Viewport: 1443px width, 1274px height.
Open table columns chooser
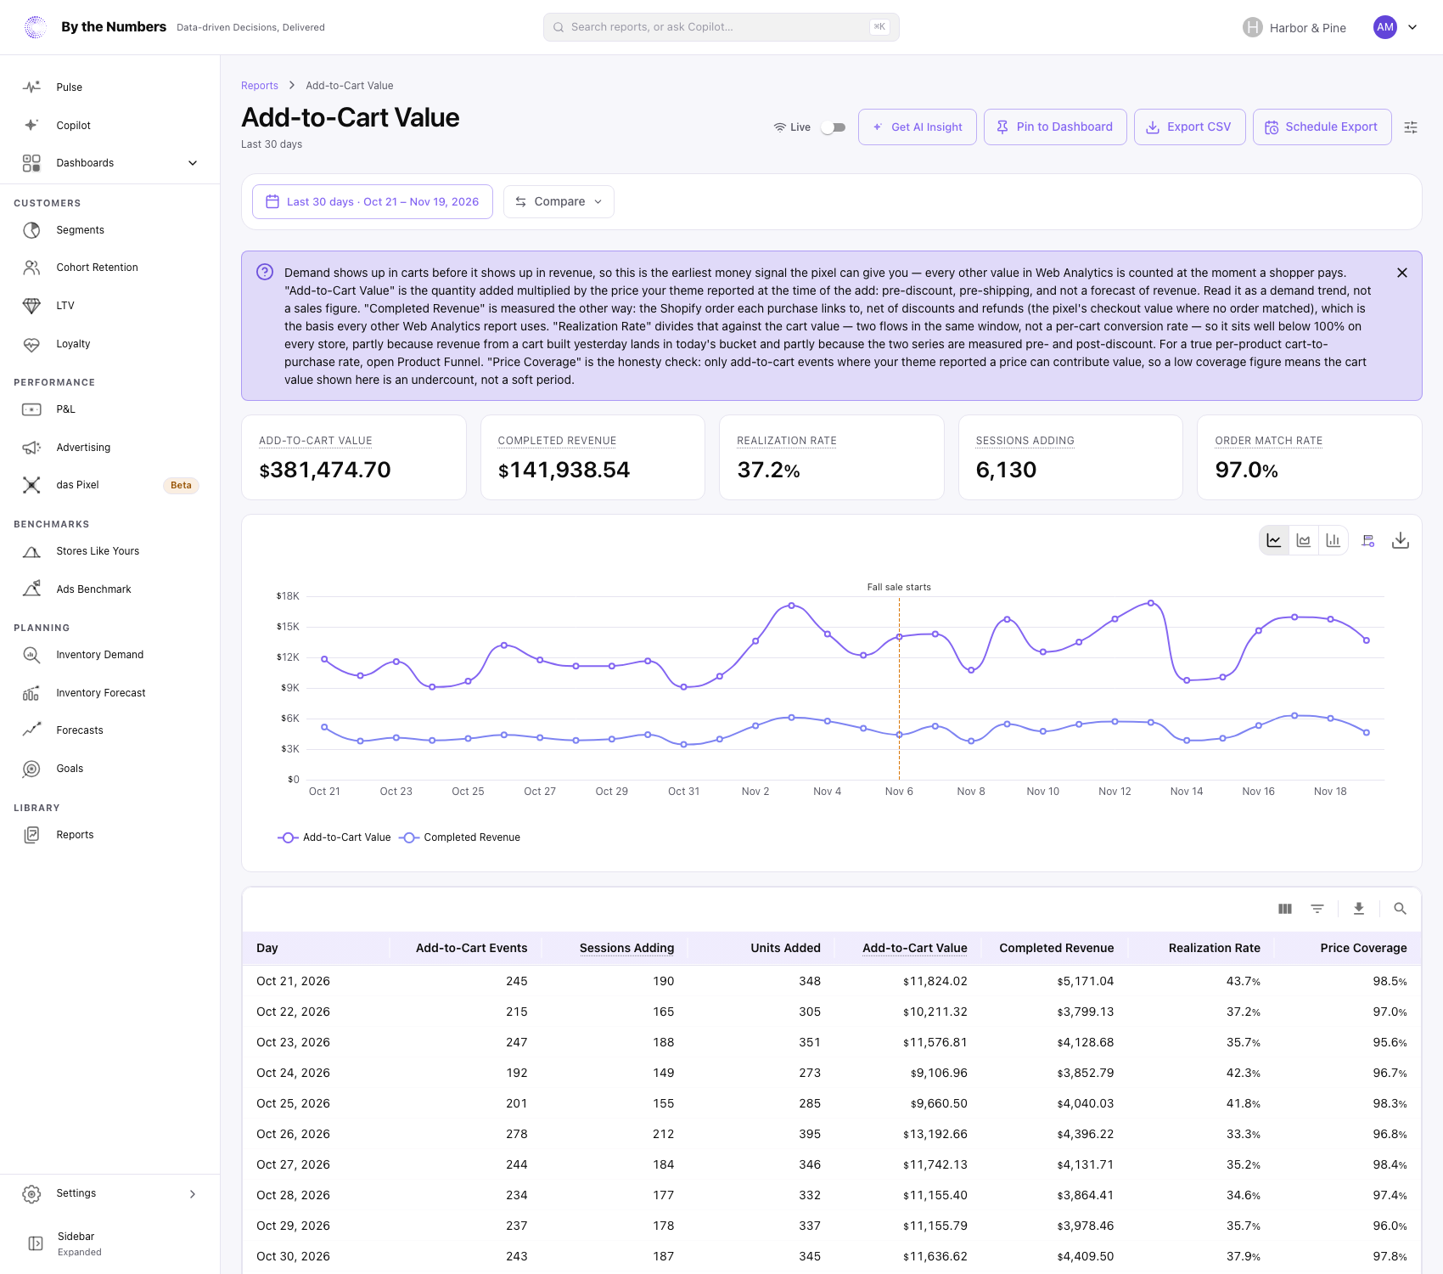[1285, 909]
